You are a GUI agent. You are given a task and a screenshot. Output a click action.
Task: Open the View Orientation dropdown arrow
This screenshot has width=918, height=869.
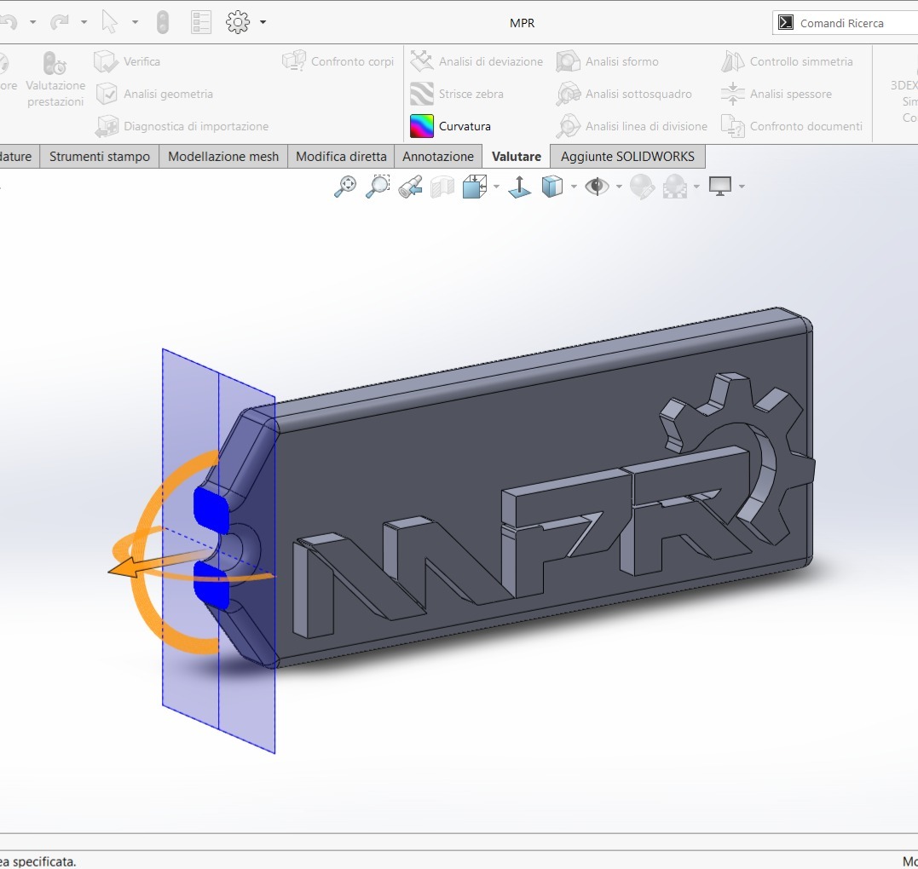click(x=497, y=187)
